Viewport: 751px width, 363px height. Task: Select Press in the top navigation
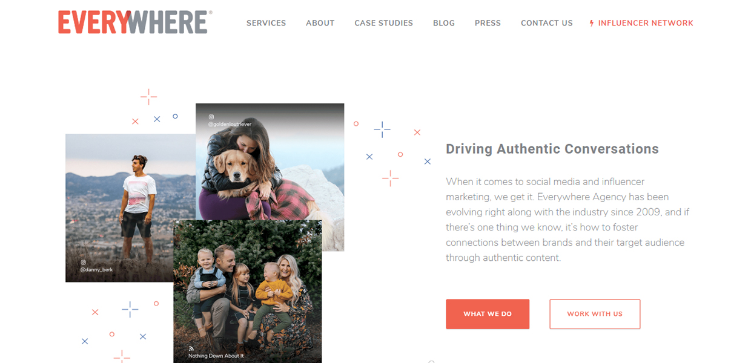click(488, 23)
